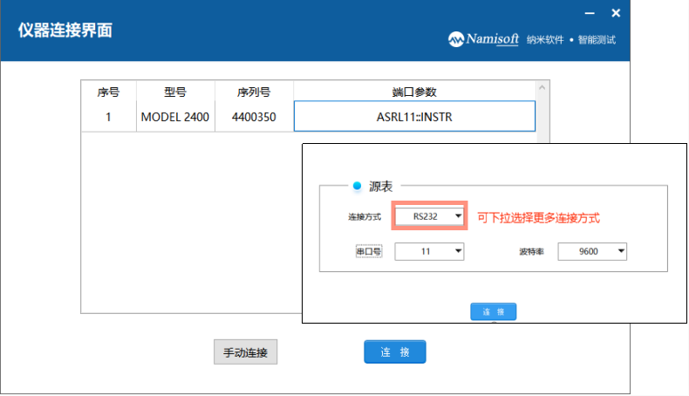The height and width of the screenshot is (396, 689).
Task: Click the 波特率 label
Action: (531, 251)
